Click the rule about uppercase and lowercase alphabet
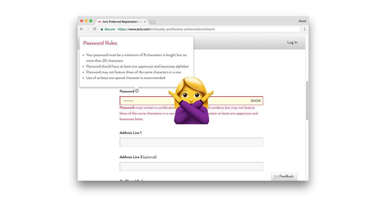The height and width of the screenshot is (208, 386). [x=137, y=66]
